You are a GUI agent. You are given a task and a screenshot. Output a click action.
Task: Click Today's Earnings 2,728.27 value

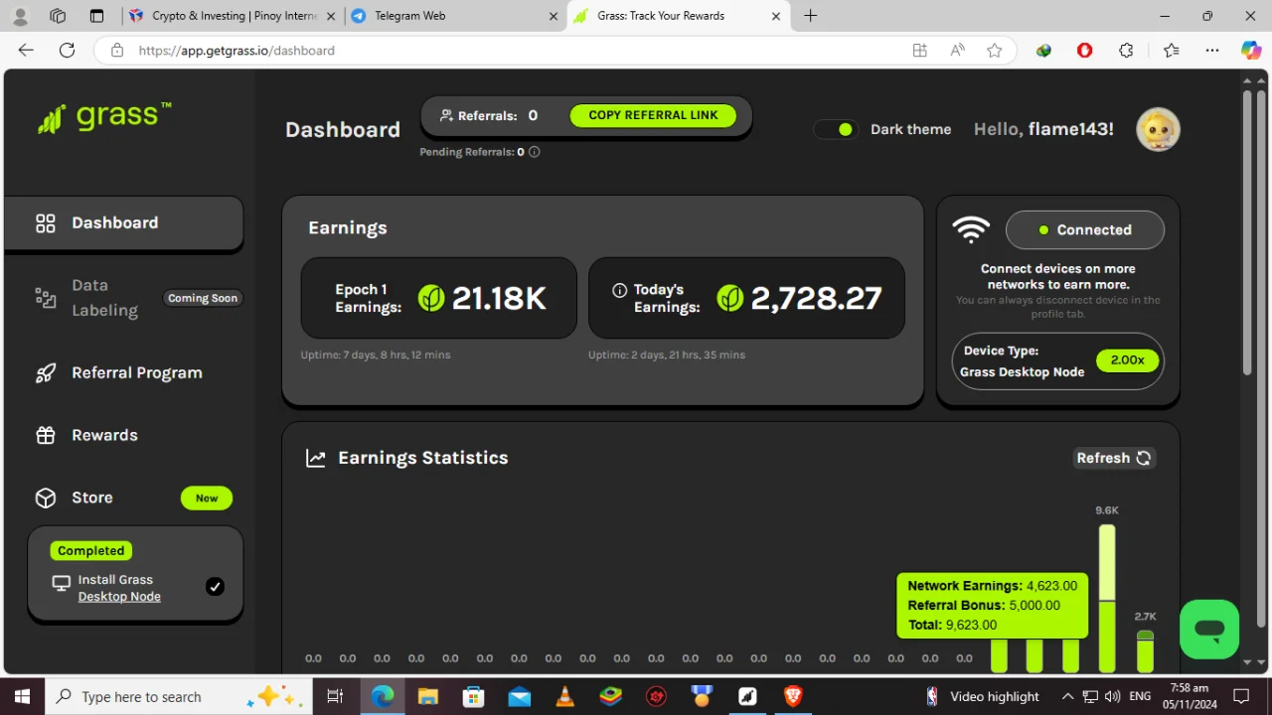tap(816, 298)
